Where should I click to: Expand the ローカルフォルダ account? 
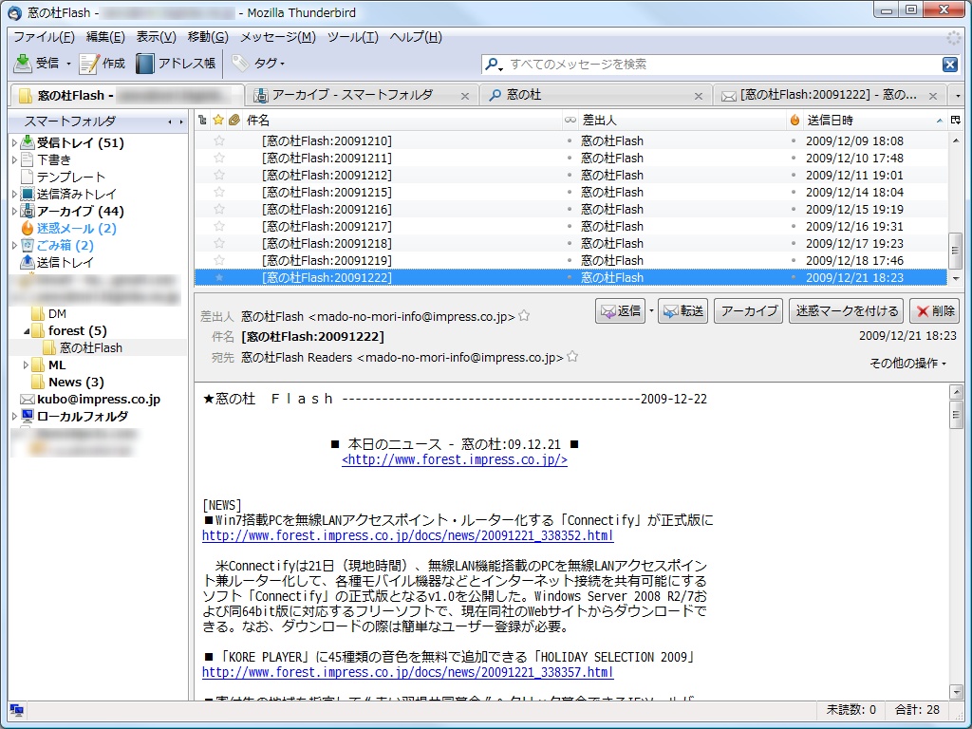point(14,417)
